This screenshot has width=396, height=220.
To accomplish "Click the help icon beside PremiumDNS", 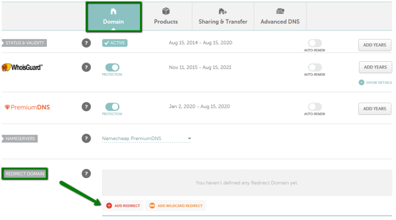I will [x=87, y=107].
